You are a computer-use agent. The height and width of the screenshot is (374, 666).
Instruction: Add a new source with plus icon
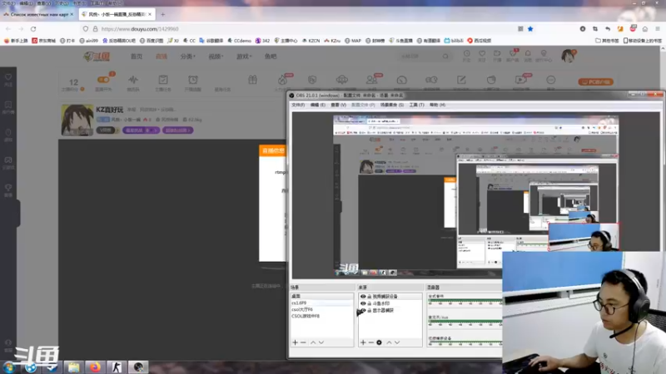[363, 342]
